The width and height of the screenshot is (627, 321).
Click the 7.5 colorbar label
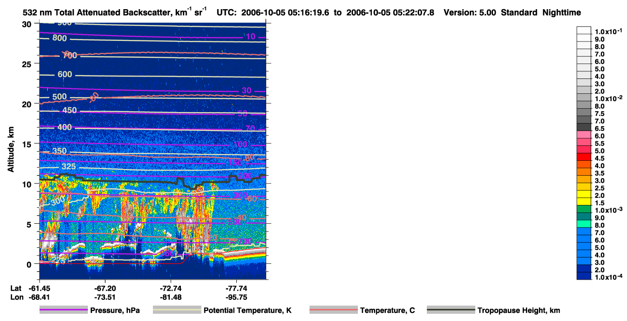click(x=599, y=114)
